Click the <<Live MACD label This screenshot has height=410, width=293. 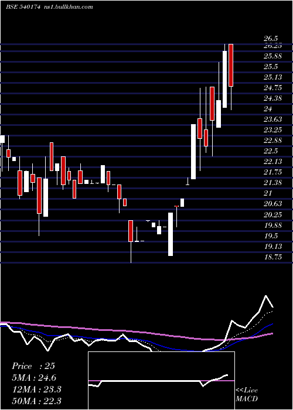coord(247,395)
